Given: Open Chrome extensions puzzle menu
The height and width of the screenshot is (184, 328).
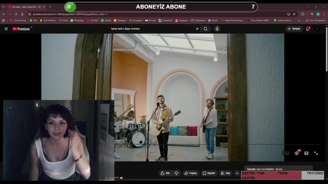Looking at the screenshot, I should tap(303, 14).
